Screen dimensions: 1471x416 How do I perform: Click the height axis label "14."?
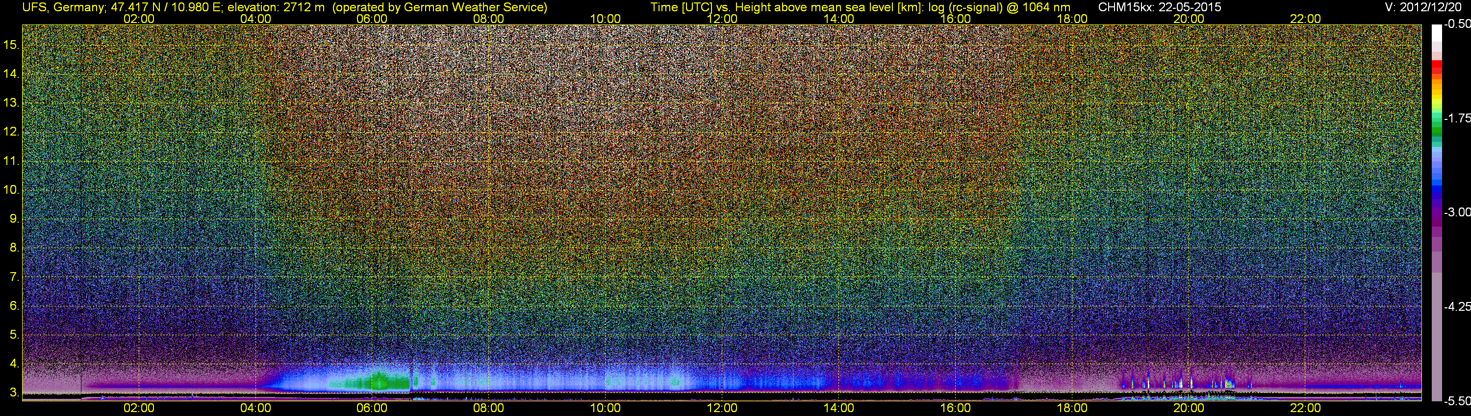pos(11,74)
